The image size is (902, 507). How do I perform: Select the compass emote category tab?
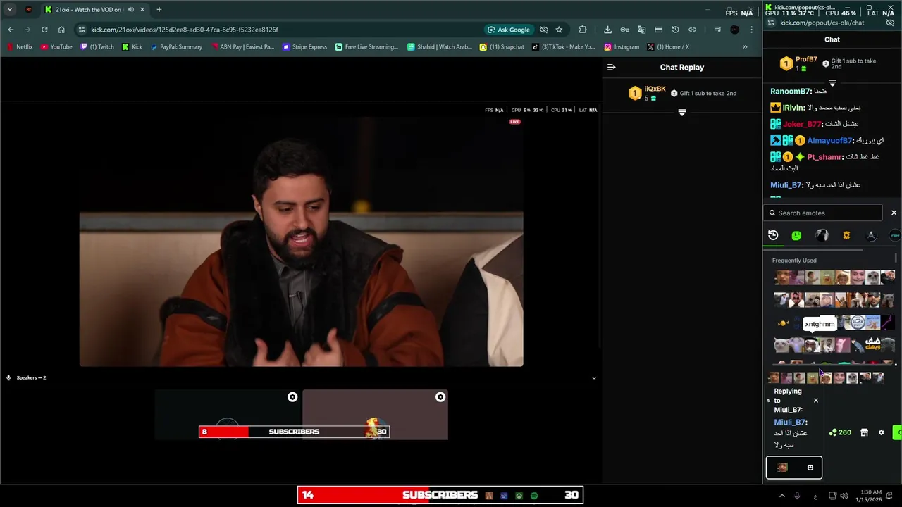click(871, 235)
